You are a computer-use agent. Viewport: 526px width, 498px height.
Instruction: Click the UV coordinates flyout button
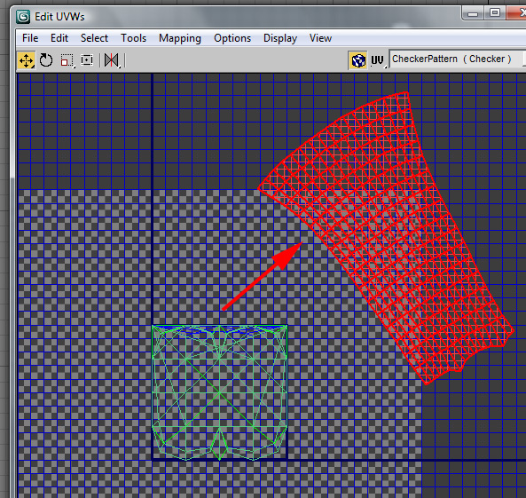(x=378, y=60)
